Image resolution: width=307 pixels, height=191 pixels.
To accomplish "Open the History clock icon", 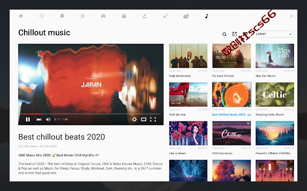I will 42,16.
